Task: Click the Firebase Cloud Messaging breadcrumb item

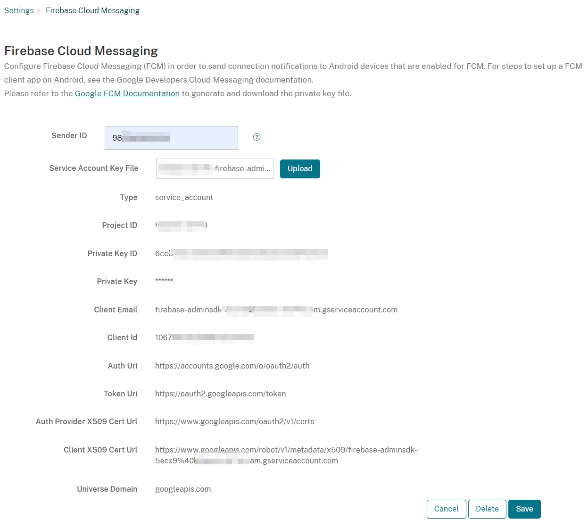Action: pyautogui.click(x=92, y=10)
